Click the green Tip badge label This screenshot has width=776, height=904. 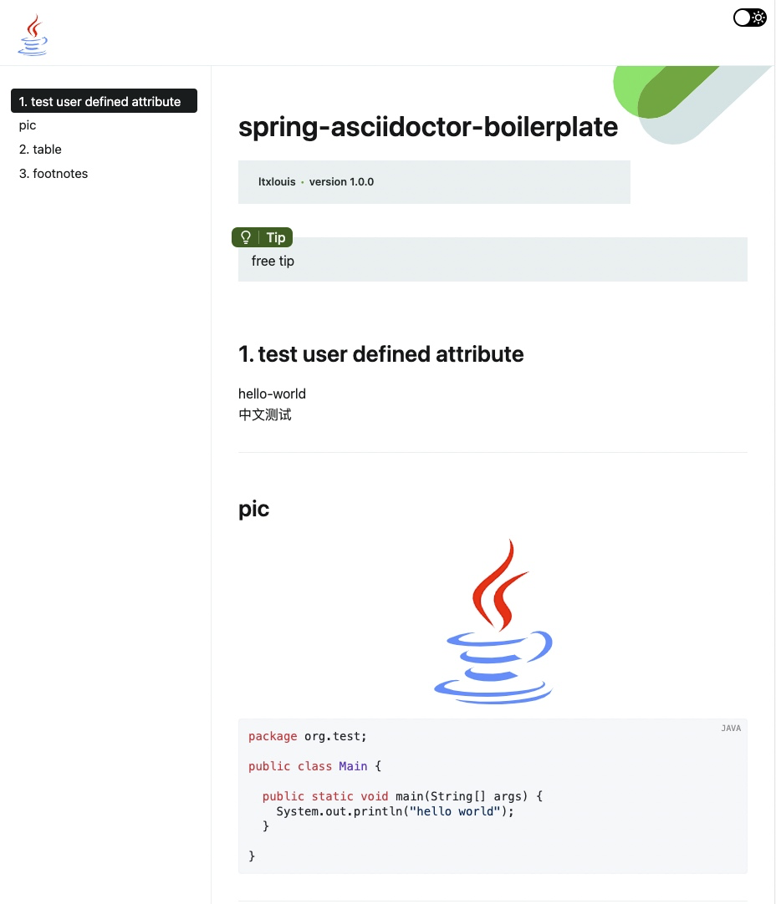tap(276, 237)
